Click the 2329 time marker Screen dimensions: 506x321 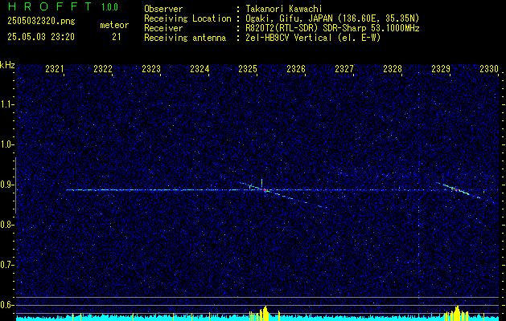click(x=441, y=68)
